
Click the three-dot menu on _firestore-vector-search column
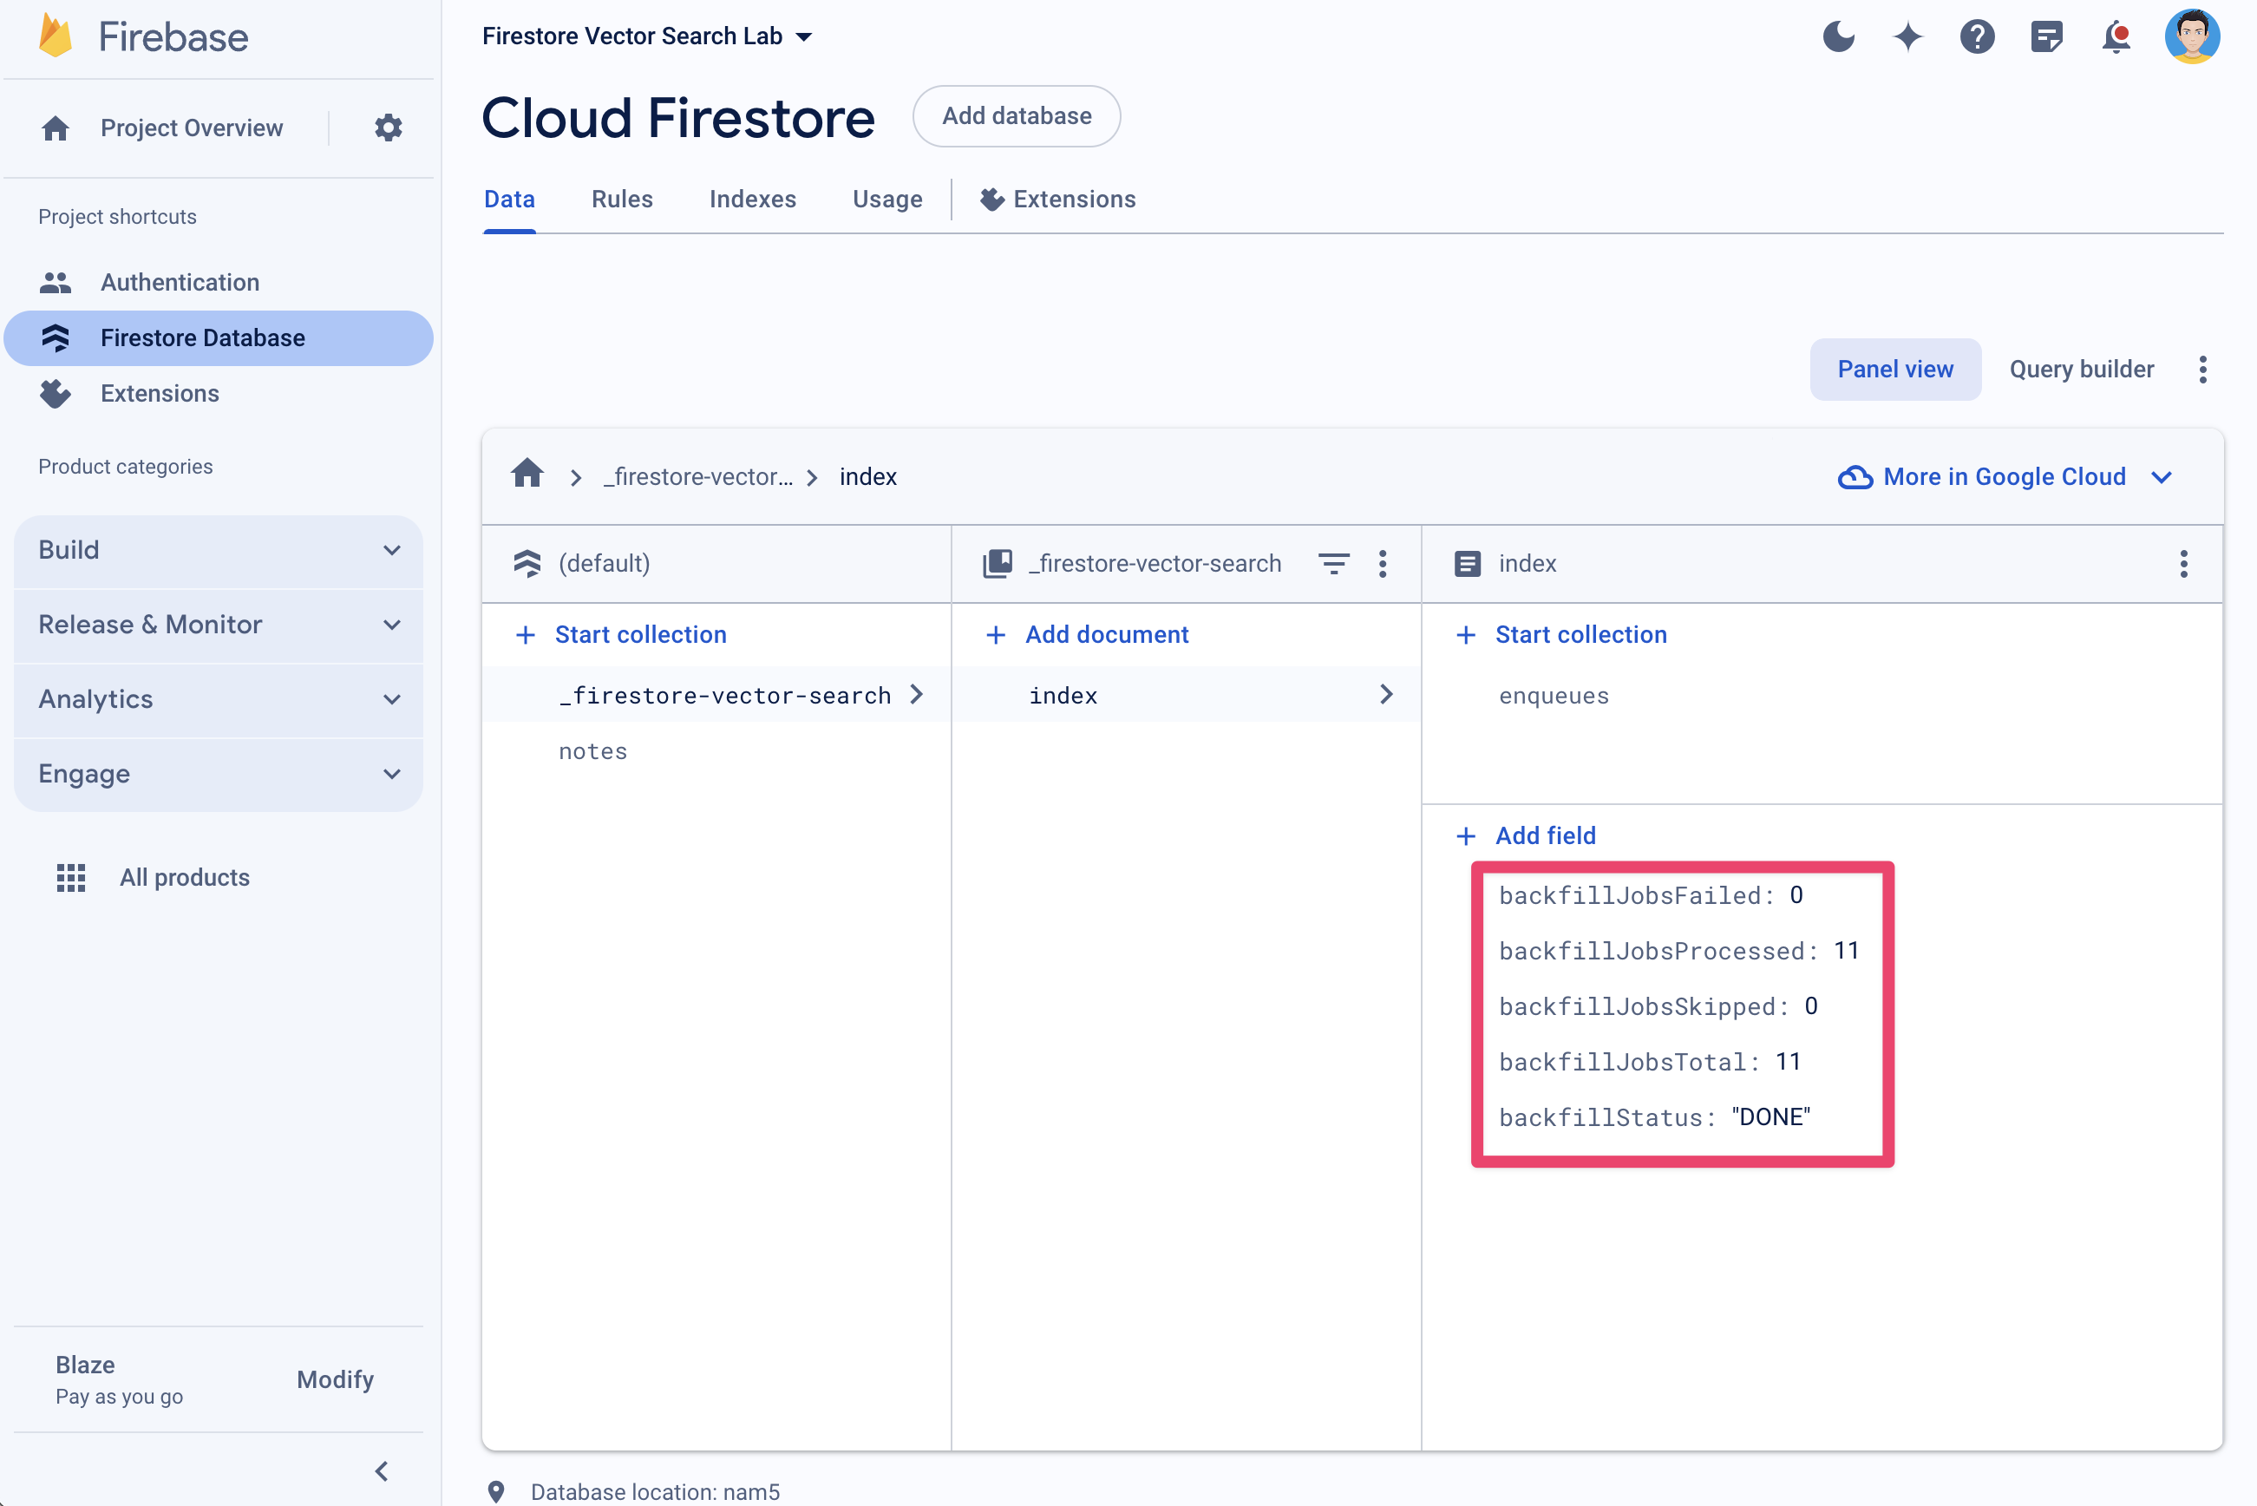1384,563
